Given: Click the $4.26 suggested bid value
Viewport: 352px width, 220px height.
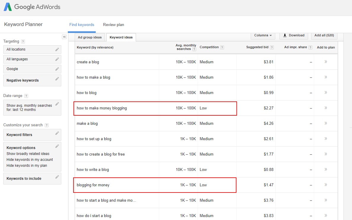Looking at the screenshot, I should coord(268,123).
